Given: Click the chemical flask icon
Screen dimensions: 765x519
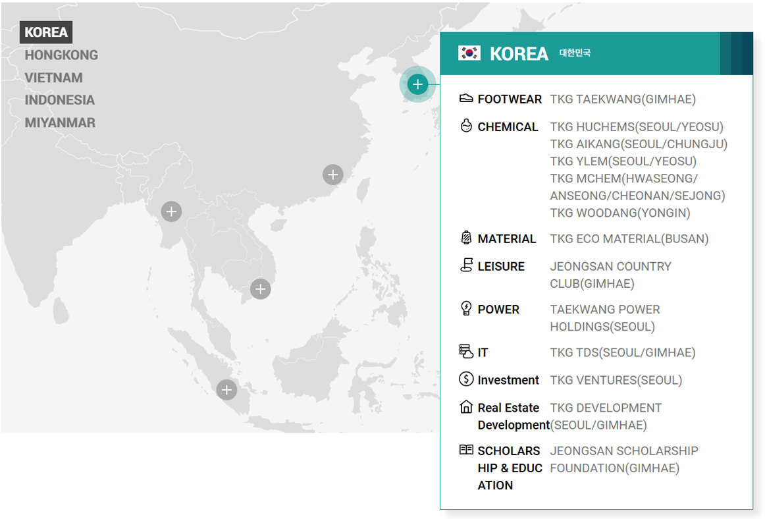Looking at the screenshot, I should coord(466,126).
